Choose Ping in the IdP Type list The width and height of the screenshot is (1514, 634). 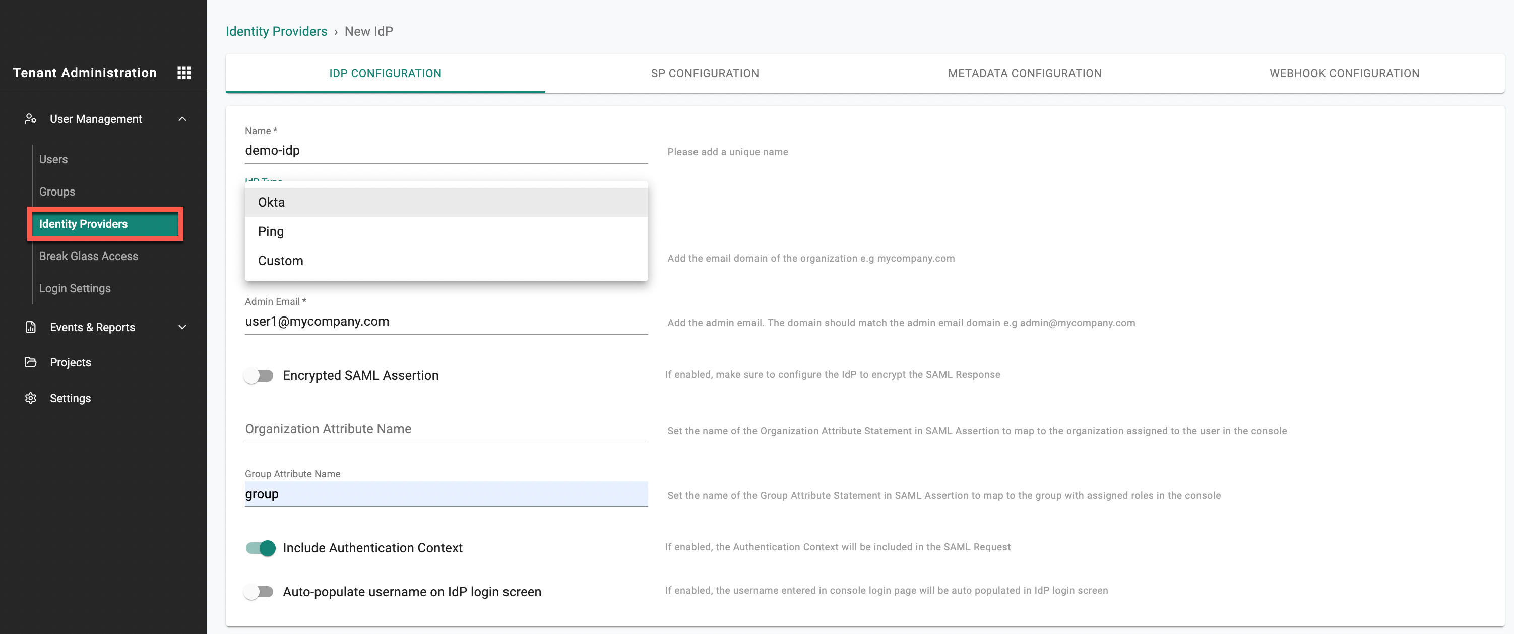tap(271, 231)
